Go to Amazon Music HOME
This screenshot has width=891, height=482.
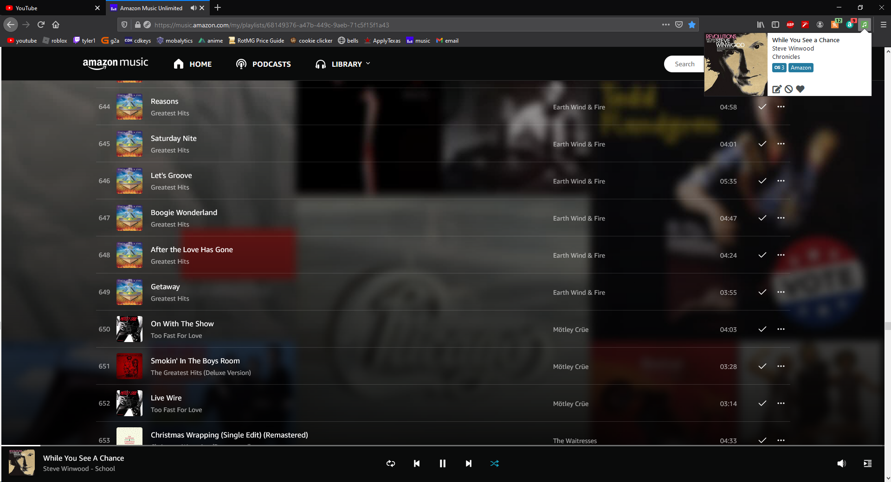(x=193, y=64)
